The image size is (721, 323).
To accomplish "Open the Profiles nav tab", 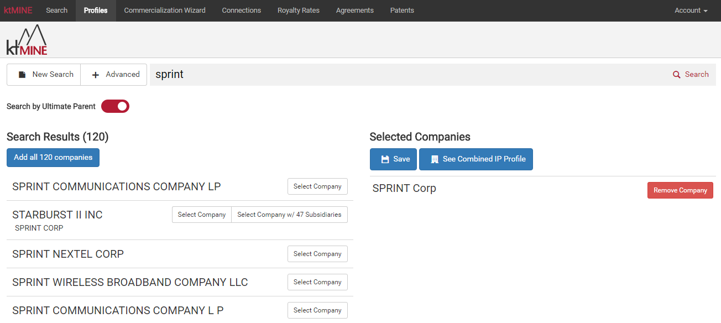I will (96, 11).
